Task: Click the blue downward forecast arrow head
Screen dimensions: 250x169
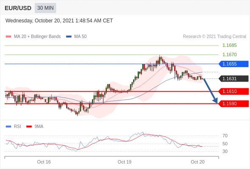Action: pyautogui.click(x=215, y=101)
